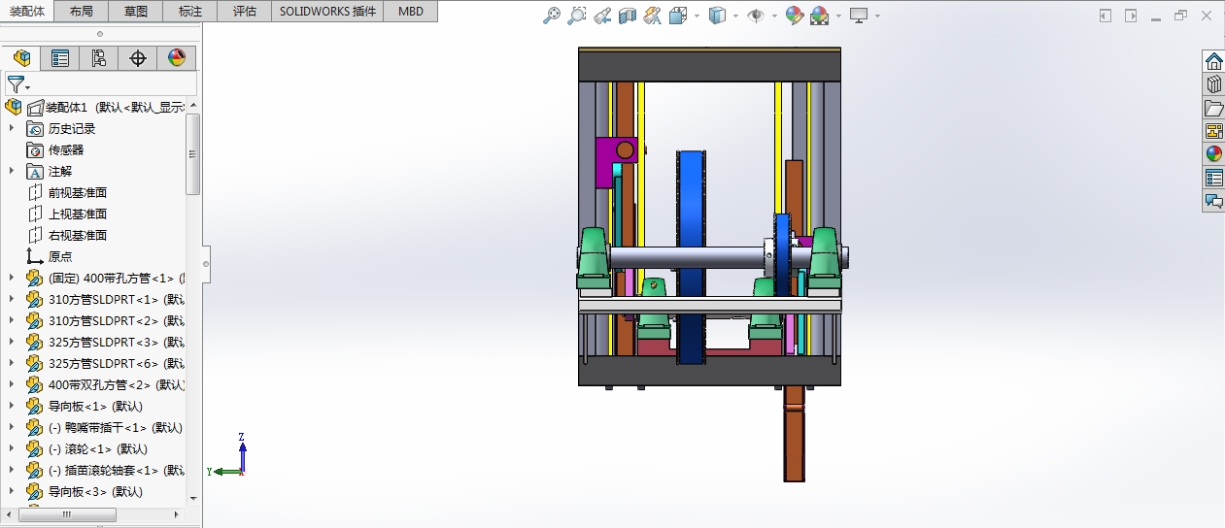Click the View Settings monitor icon

[x=859, y=16]
